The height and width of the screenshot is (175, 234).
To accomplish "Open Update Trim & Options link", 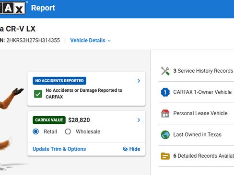I will coord(59,149).
